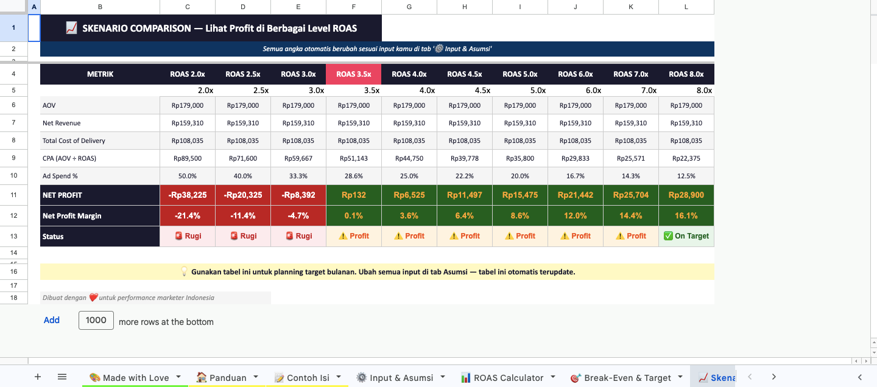
Task: Open the Input & Asumsi tab dropdown
Action: coord(443,377)
